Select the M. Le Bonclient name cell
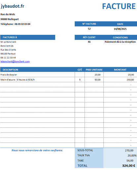The image size is (137, 172). [x=8, y=42]
